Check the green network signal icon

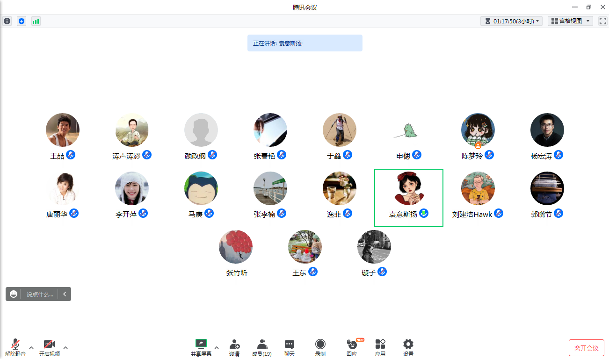(36, 21)
